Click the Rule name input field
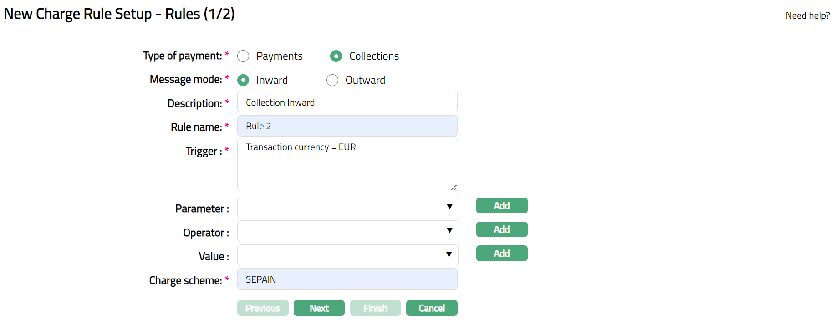The width and height of the screenshot is (836, 320). [x=347, y=126]
